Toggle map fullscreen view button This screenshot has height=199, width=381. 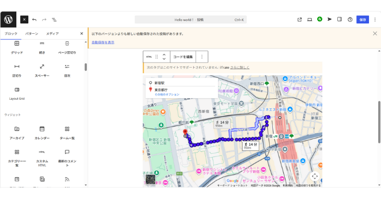point(314,176)
